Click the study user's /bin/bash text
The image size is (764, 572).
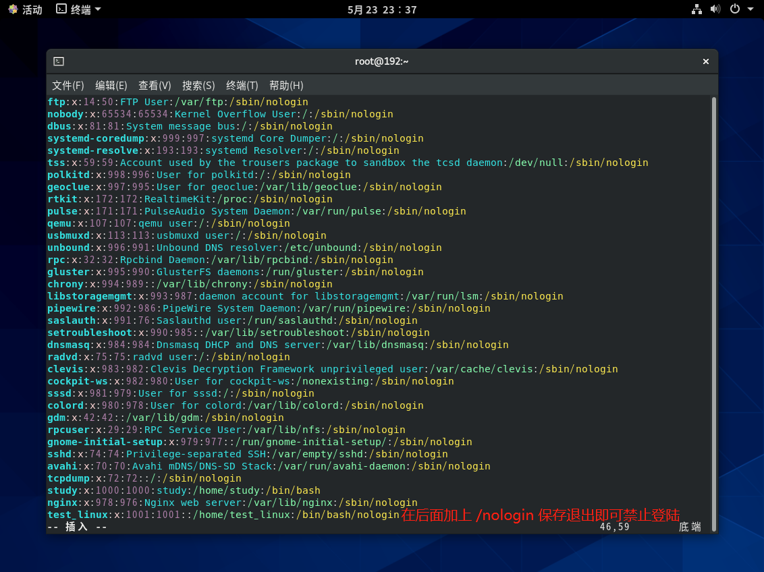tap(293, 490)
